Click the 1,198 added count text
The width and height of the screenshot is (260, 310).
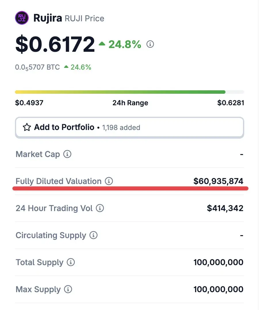tap(121, 128)
